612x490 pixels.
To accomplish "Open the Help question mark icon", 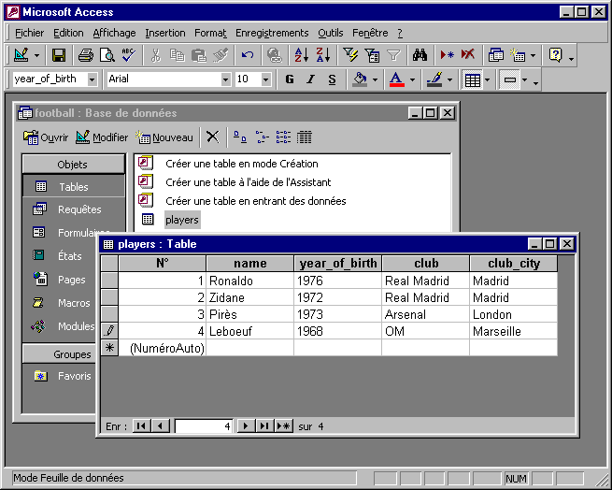I will (x=555, y=55).
